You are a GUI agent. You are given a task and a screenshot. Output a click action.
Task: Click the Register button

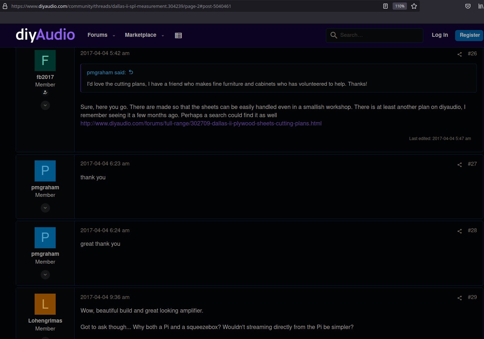(469, 35)
